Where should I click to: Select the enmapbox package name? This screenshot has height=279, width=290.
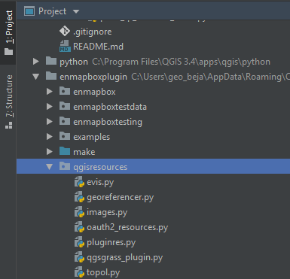pyautogui.click(x=94, y=92)
